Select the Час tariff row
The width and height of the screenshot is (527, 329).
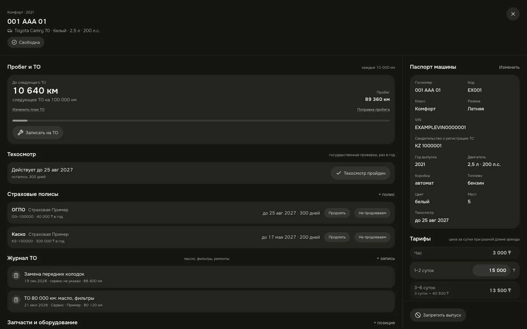click(x=465, y=253)
